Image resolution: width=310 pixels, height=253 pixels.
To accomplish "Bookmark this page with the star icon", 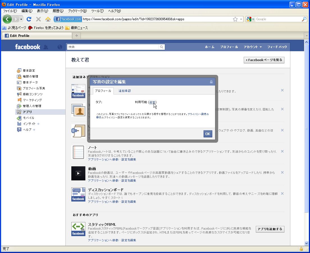I will (x=235, y=19).
